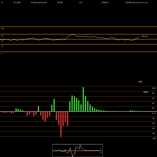Image resolution: width=157 pixels, height=157 pixels.
Task: Click the 50 label on RSI axis
Action: coord(2,41)
